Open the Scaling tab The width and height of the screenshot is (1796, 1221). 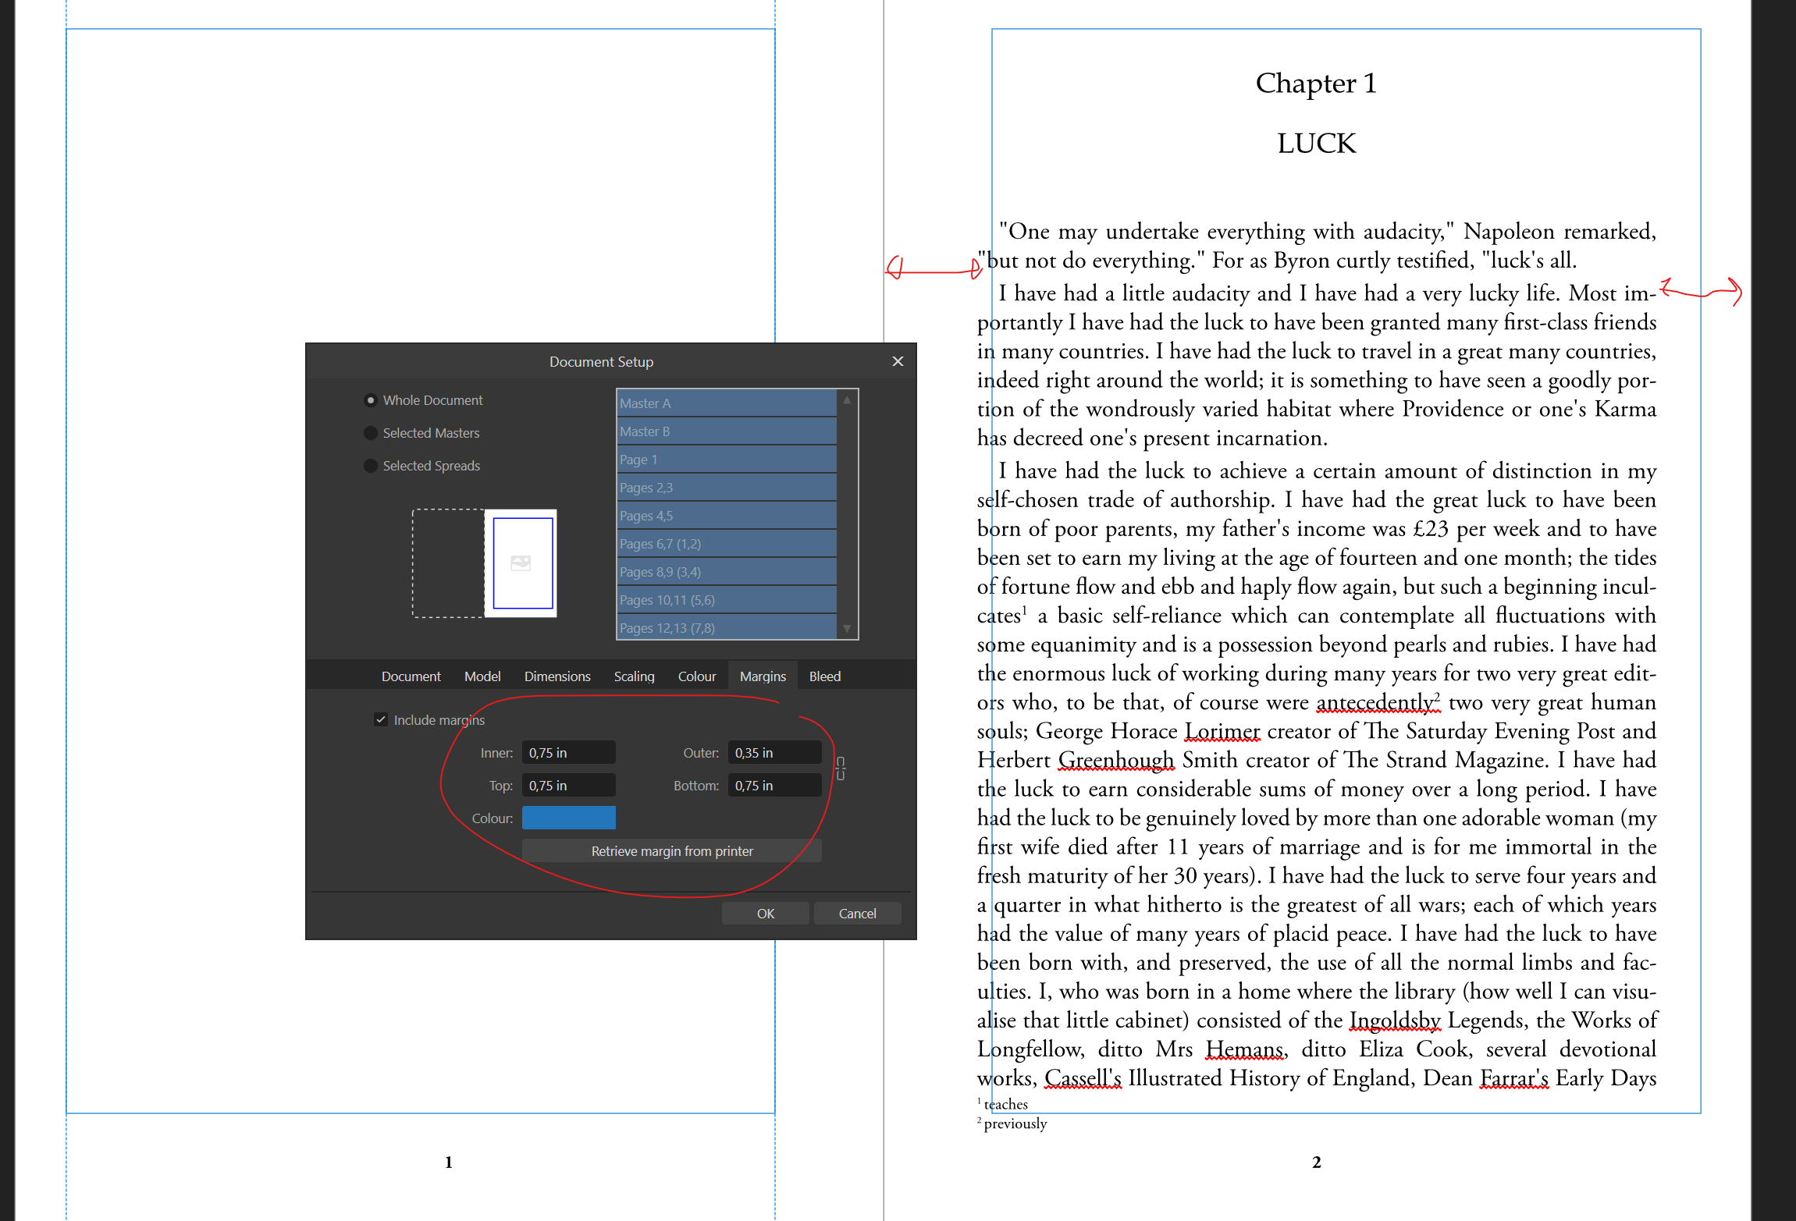(634, 676)
